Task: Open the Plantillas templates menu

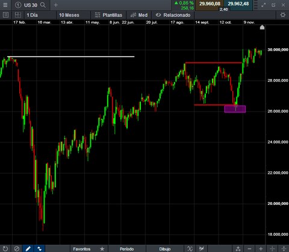Action: tap(108, 15)
